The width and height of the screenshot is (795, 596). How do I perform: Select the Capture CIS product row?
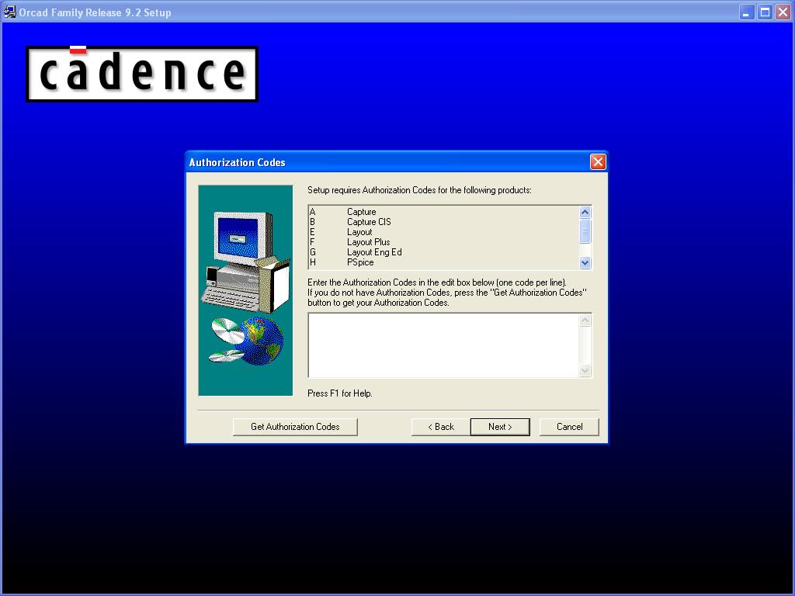click(x=443, y=222)
